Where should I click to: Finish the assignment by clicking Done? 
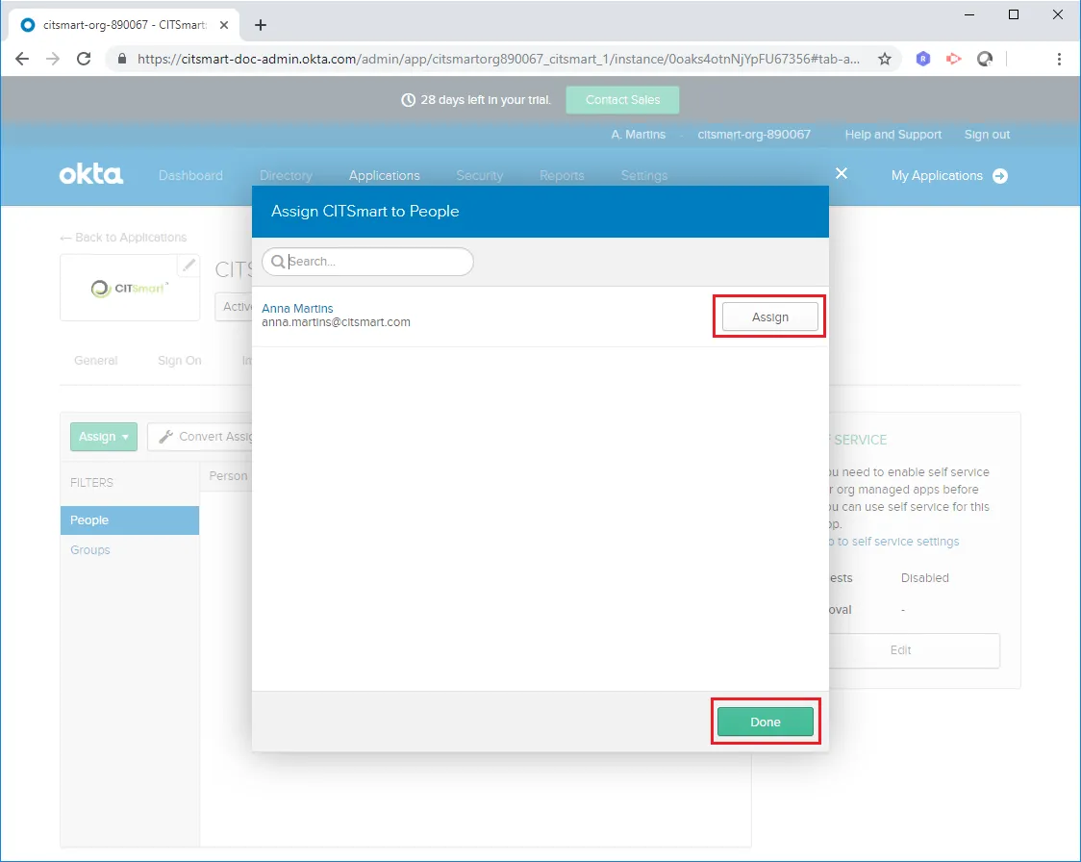pos(766,722)
